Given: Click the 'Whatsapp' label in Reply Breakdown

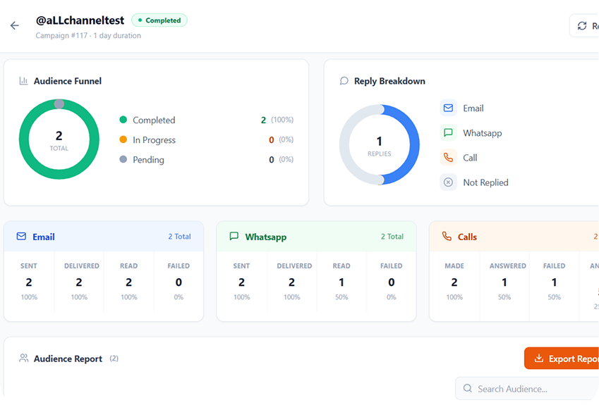Looking at the screenshot, I should pos(483,133).
